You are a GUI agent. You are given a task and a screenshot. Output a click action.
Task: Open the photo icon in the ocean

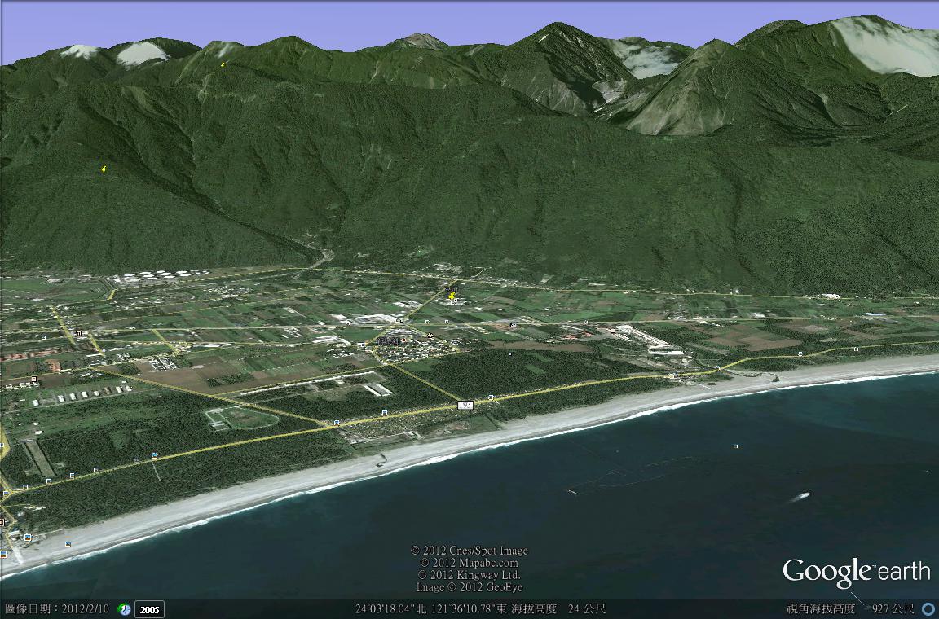[735, 446]
